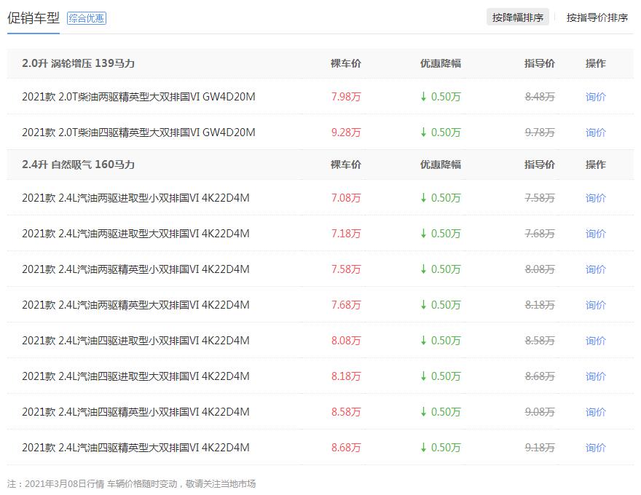Screen dimensions: 641x495
Task: Select model 2021款 2.0T柴油两驱精英型大双排国VI GW4D20M
Action: 138,97
